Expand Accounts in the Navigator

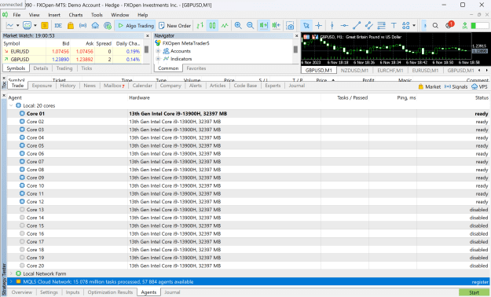click(158, 51)
